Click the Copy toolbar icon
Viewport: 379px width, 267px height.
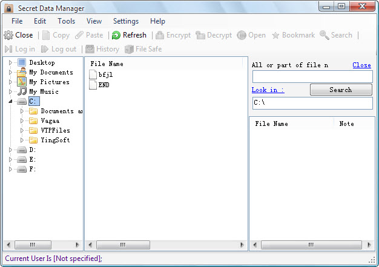click(x=46, y=35)
